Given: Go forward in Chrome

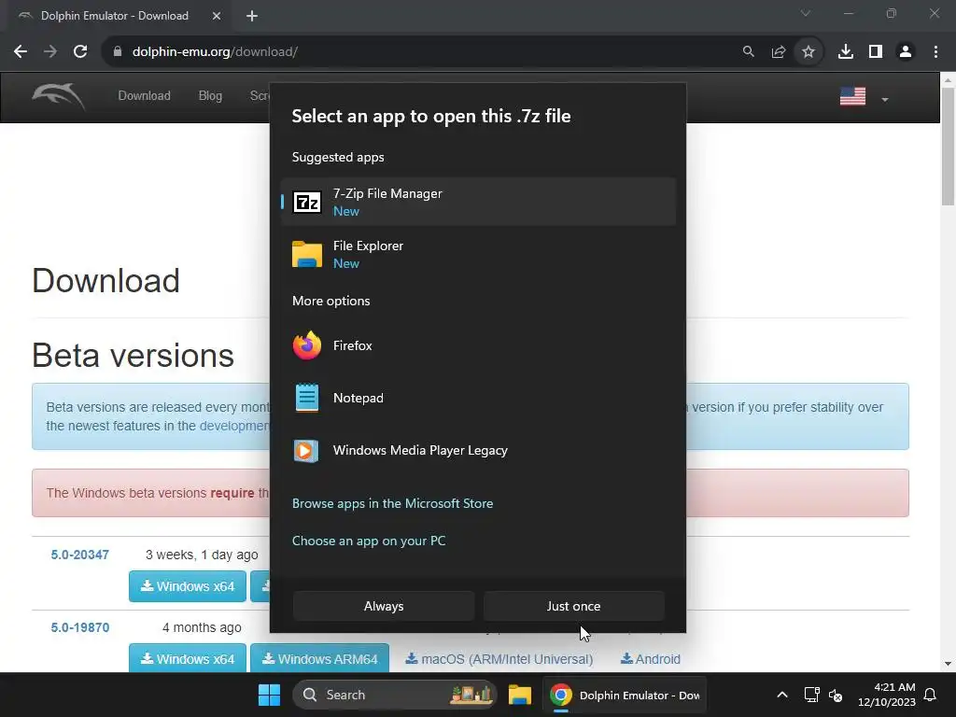Looking at the screenshot, I should (x=50, y=52).
